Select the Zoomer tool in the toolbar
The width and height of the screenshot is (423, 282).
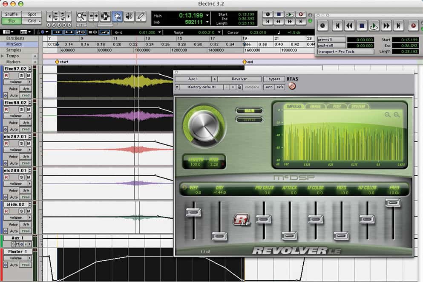[81, 17]
